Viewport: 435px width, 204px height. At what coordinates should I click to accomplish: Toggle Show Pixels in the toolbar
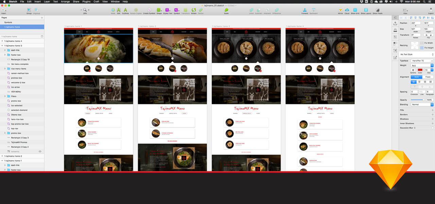378,10
